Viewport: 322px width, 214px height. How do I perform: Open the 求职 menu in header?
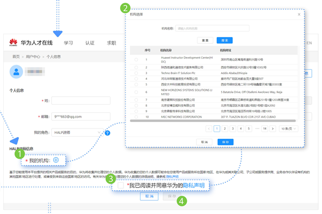tap(112, 43)
